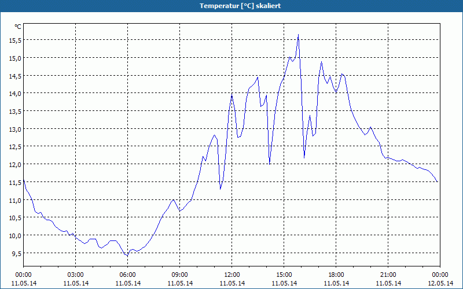
Task: Select the 18:00 time label
Action: pos(336,275)
